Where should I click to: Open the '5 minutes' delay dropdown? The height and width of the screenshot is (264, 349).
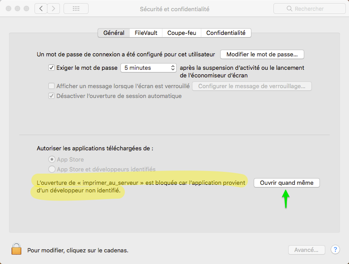pos(149,68)
